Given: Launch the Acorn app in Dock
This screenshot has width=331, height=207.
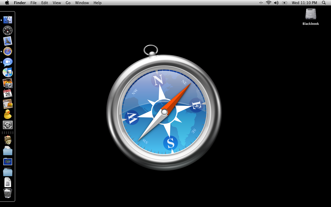Looking at the screenshot, I should 8,140.
